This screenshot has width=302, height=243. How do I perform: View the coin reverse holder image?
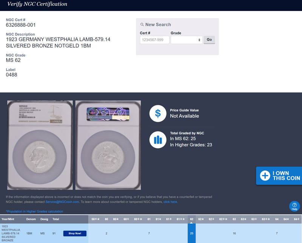(x=108, y=145)
